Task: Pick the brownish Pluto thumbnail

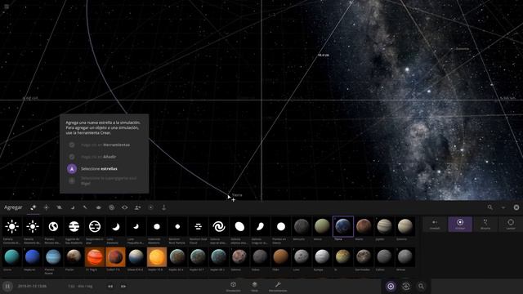Action: coord(74,257)
